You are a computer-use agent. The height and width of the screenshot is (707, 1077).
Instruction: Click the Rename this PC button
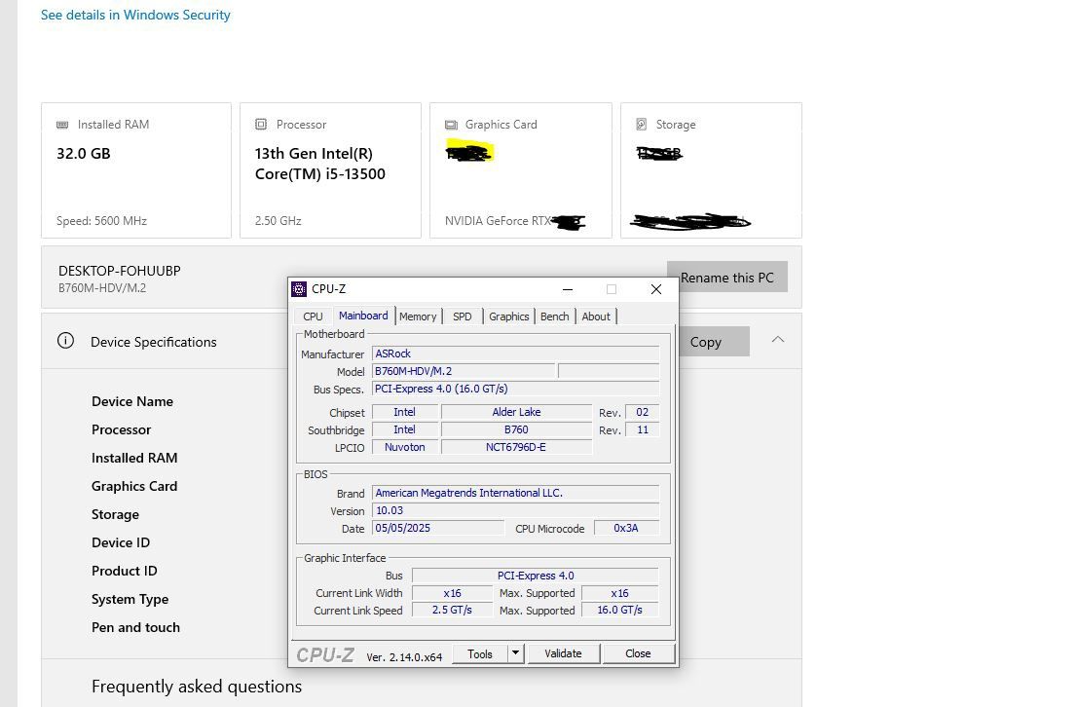pos(727,277)
